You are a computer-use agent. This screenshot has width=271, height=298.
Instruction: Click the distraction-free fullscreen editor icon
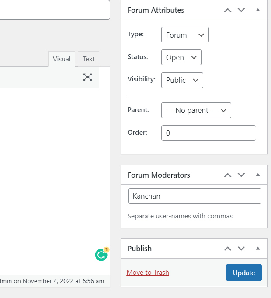pos(88,77)
